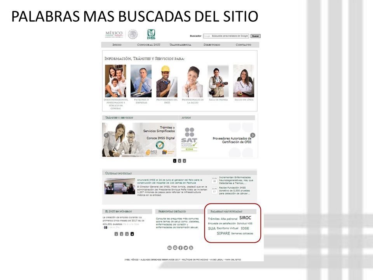Click the Sala de prensa caption link
Image resolution: width=373 pixels, height=280 pixels.
(218, 100)
